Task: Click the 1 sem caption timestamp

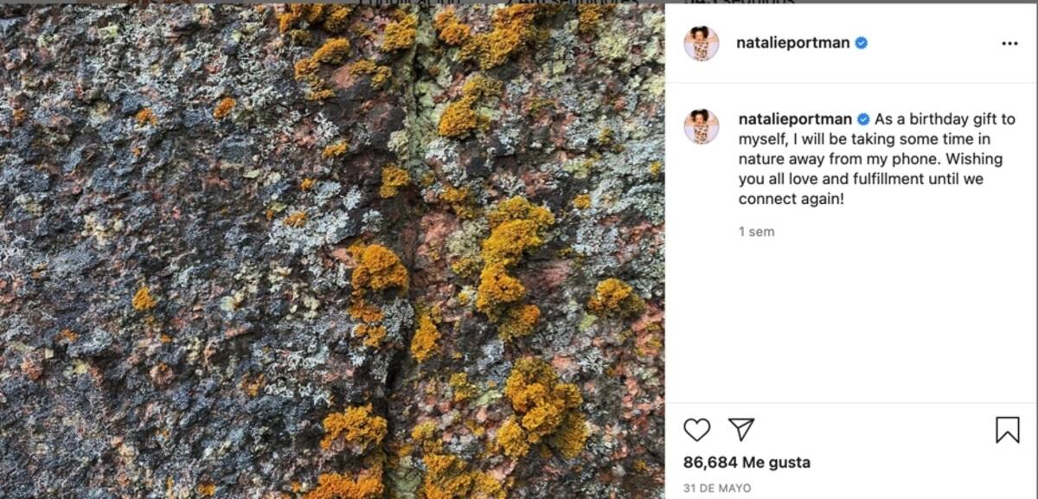Action: pos(756,232)
